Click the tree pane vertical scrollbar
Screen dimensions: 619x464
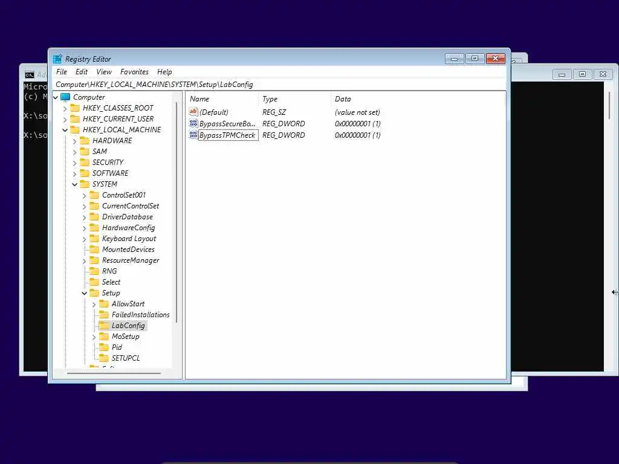177,212
